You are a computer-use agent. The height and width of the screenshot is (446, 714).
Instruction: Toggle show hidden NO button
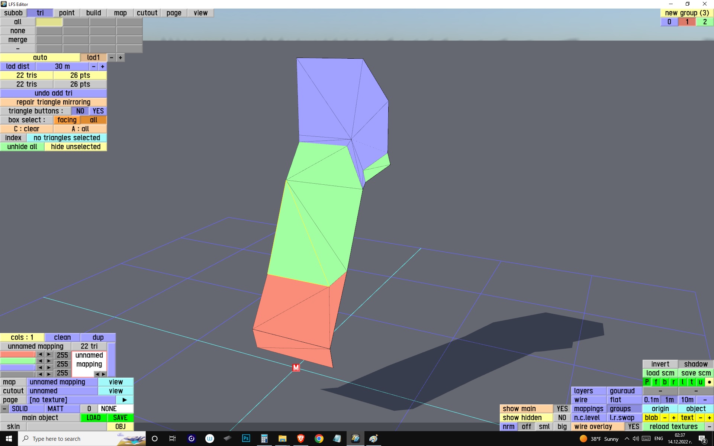click(562, 418)
